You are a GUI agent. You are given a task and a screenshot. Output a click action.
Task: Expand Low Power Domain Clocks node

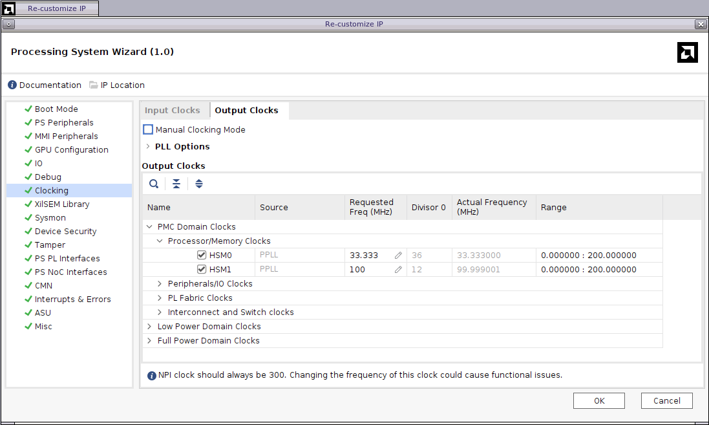(150, 327)
